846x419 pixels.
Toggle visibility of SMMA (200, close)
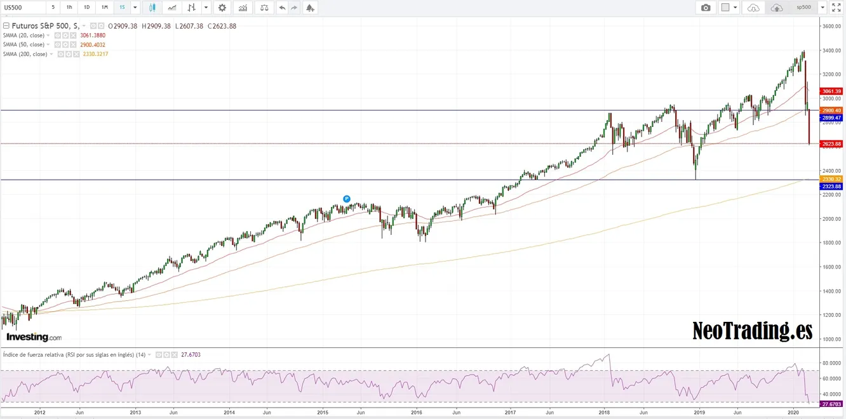61,55
